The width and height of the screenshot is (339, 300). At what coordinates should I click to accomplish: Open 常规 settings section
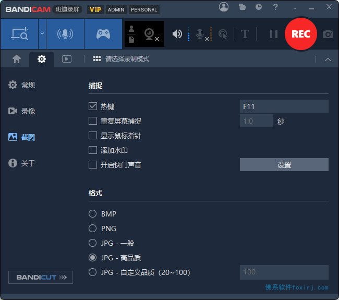click(21, 85)
